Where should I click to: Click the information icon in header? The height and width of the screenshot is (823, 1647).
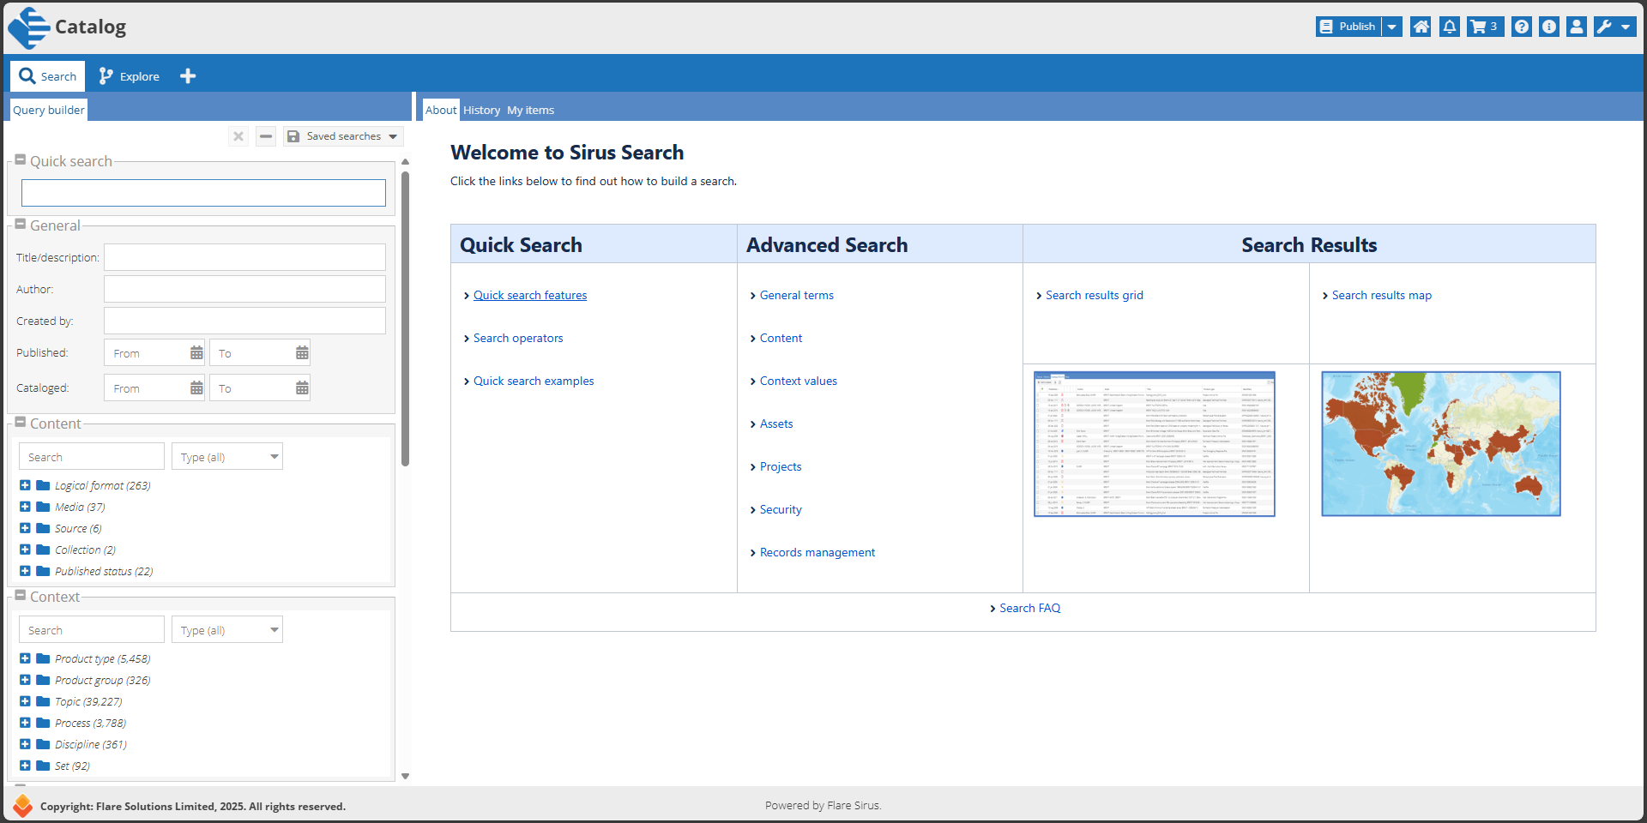(1548, 27)
